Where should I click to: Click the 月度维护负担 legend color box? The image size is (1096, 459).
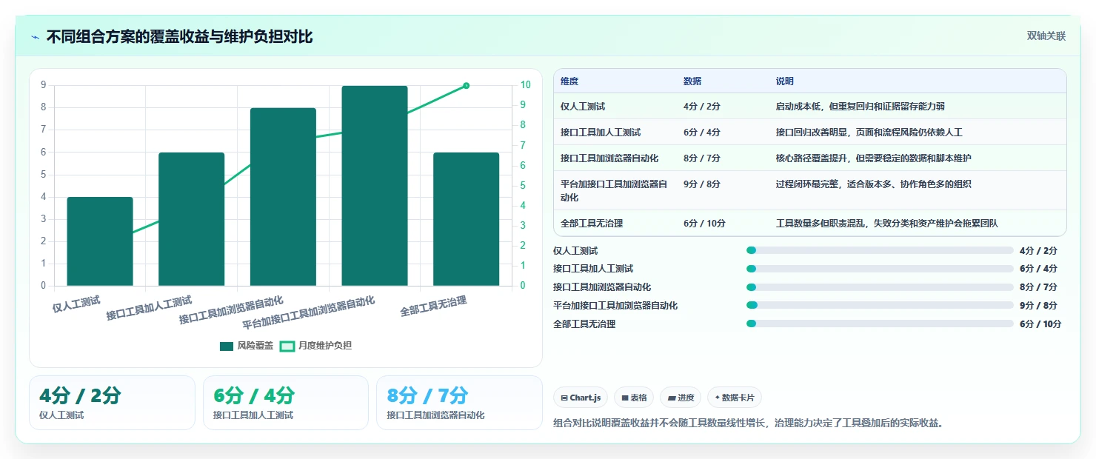click(x=287, y=346)
